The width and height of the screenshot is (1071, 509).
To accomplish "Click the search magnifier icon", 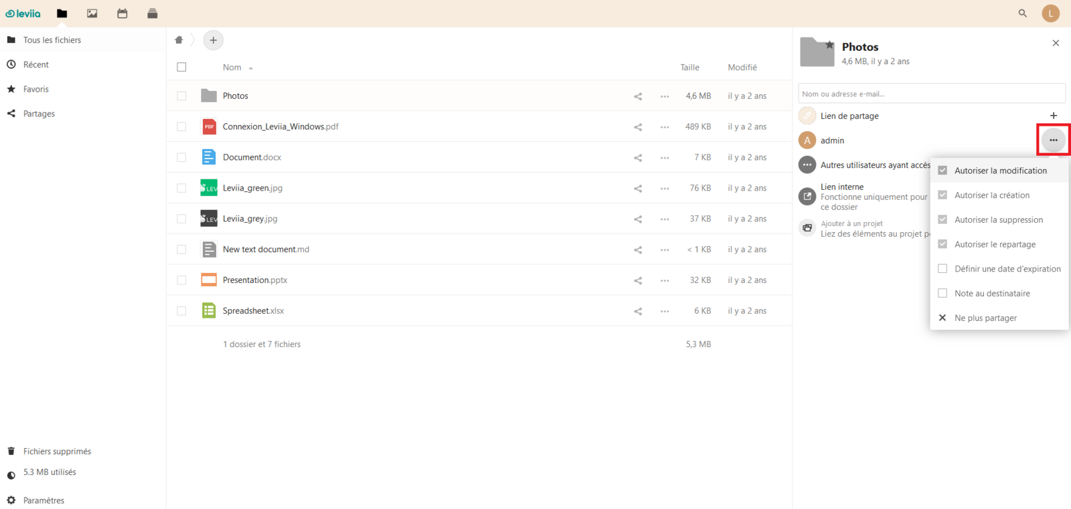I will (x=1022, y=13).
